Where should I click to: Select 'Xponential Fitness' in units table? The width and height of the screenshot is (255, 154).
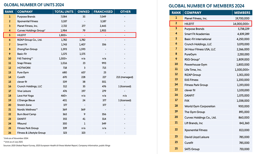pyautogui.click(x=28, y=21)
